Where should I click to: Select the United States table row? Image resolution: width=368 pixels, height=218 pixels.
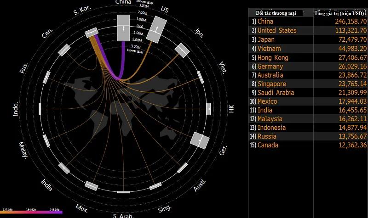tap(308, 30)
